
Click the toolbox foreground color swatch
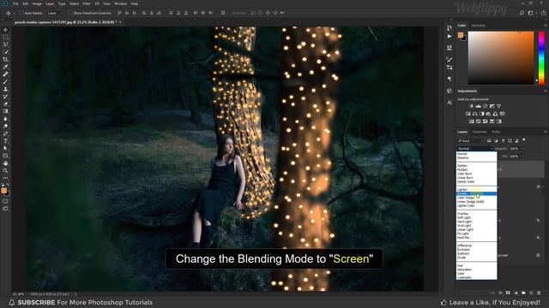[3, 190]
